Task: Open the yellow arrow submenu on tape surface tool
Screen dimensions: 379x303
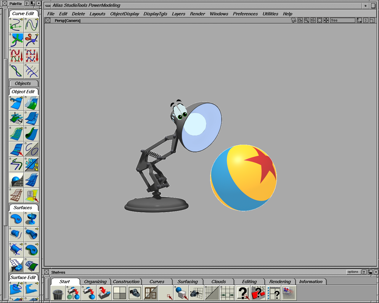Action: (21, 97)
